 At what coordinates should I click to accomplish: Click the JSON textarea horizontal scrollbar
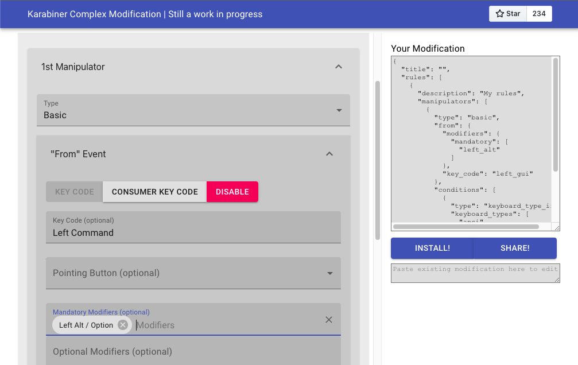point(466,227)
